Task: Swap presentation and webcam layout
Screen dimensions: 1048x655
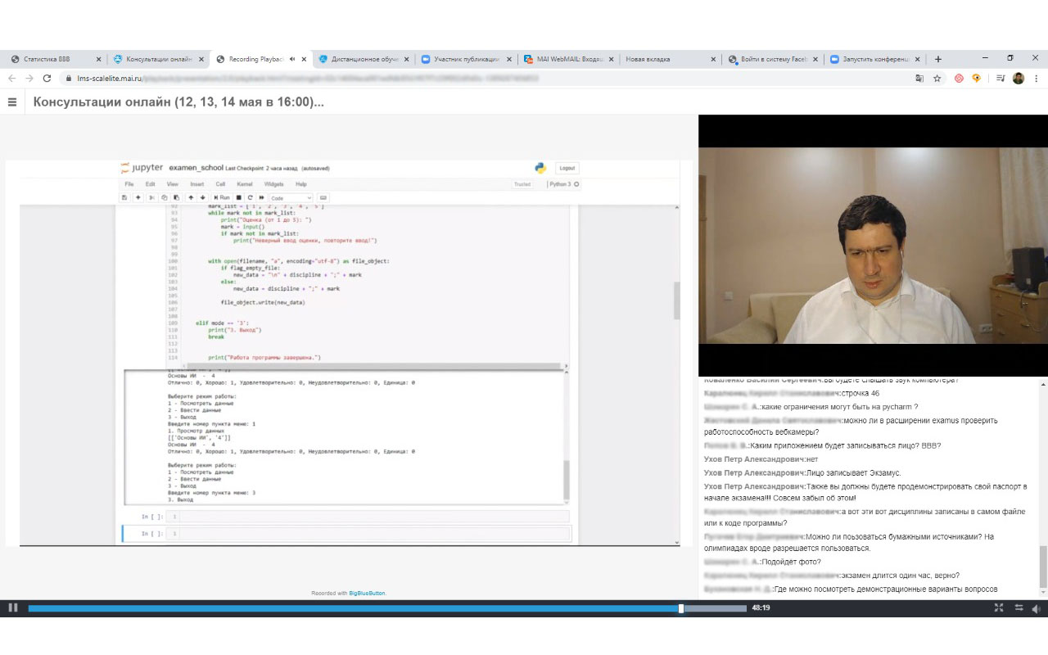Action: (1019, 608)
